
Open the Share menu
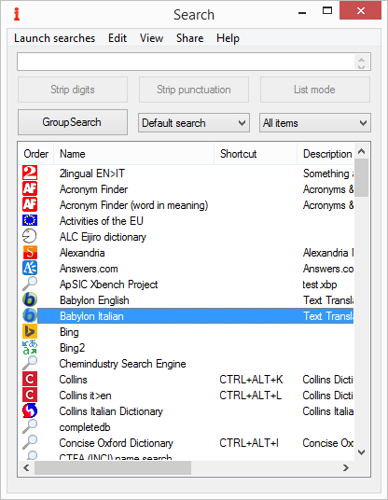[189, 38]
